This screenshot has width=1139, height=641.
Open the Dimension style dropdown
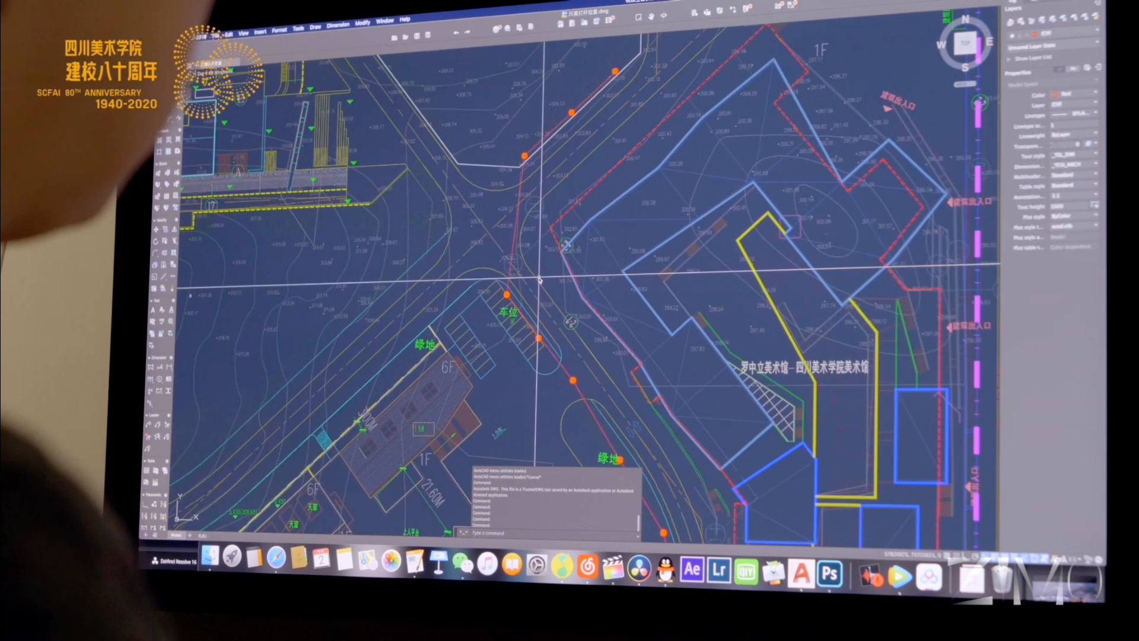pyautogui.click(x=1074, y=164)
